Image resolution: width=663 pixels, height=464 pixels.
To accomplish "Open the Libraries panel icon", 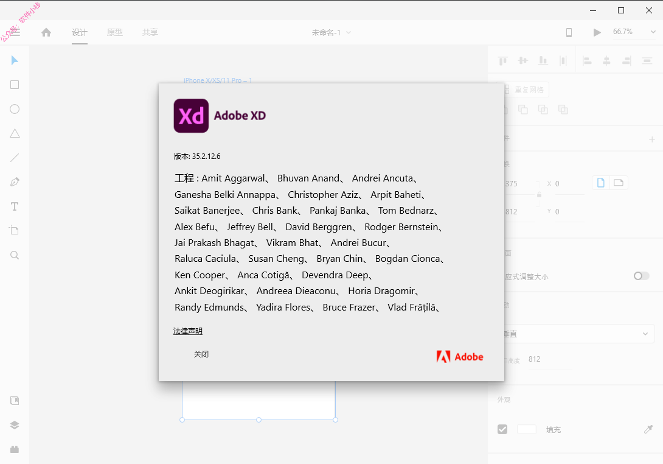I will tap(15, 401).
